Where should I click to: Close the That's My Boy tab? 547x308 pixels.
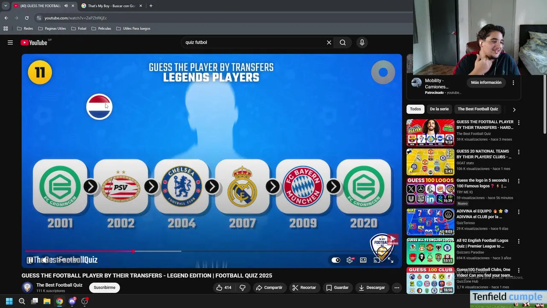tap(141, 6)
